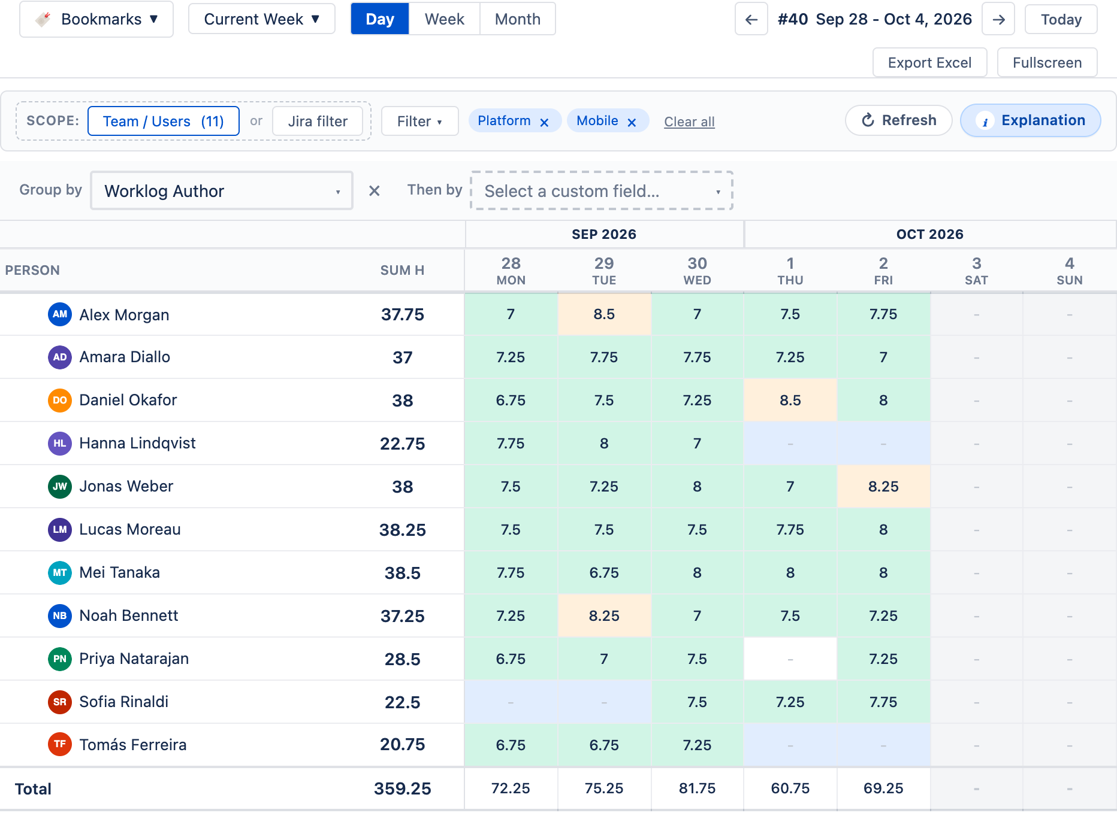The width and height of the screenshot is (1117, 825).
Task: Click the 30 WED column header
Action: click(x=697, y=271)
